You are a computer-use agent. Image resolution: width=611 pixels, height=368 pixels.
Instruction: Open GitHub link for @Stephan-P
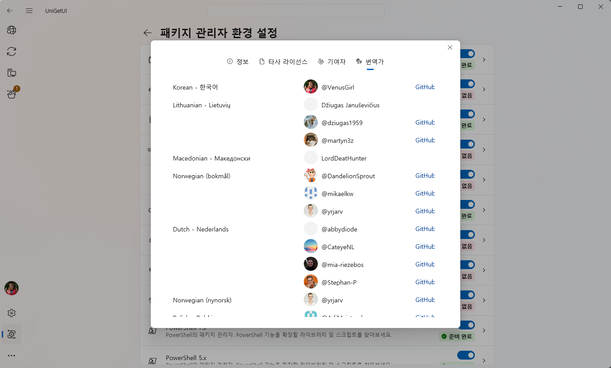point(425,282)
